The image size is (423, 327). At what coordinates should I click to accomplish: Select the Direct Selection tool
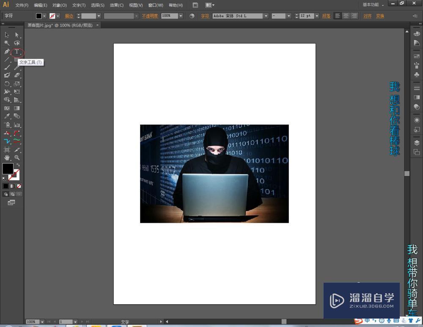tap(17, 35)
